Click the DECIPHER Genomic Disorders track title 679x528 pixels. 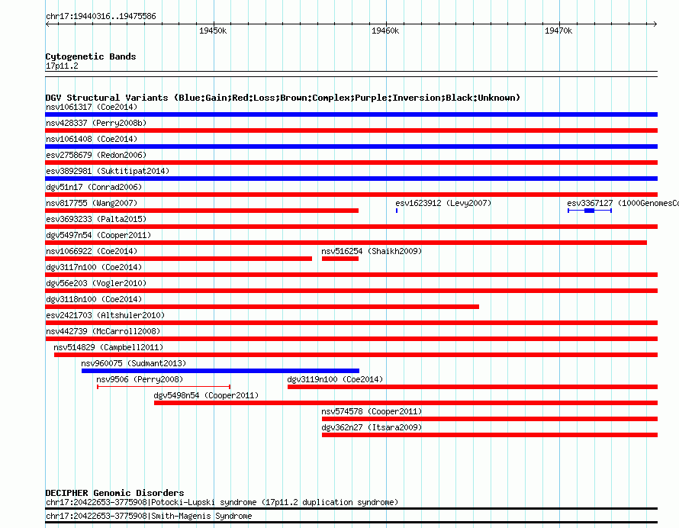[x=114, y=493]
